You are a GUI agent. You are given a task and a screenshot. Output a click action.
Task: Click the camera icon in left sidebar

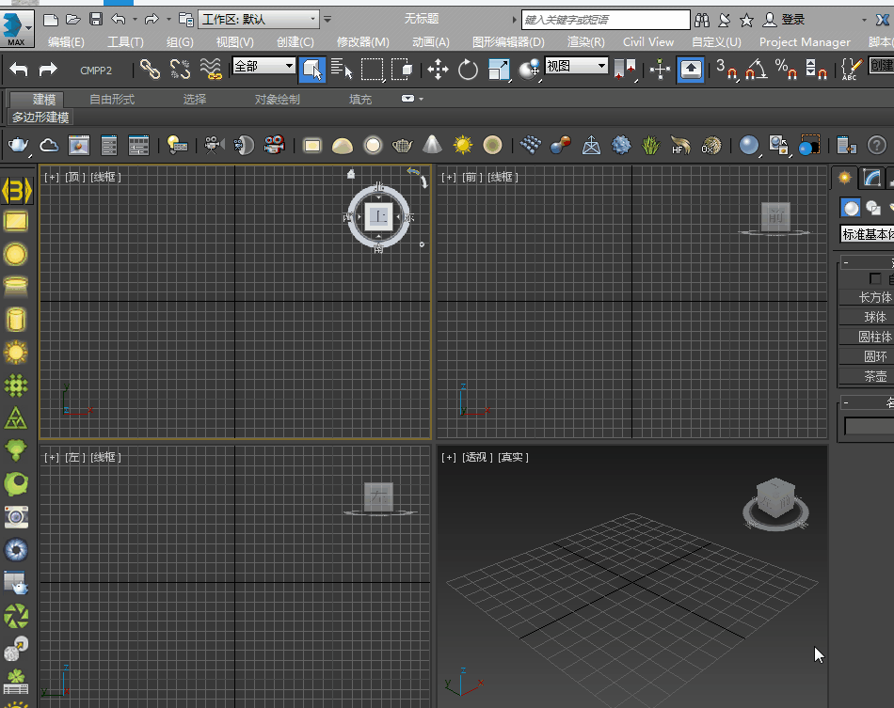pos(16,516)
